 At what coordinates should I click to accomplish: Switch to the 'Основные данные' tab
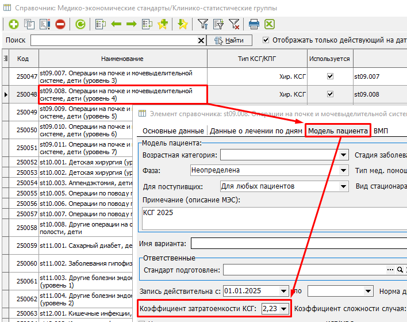click(173, 131)
